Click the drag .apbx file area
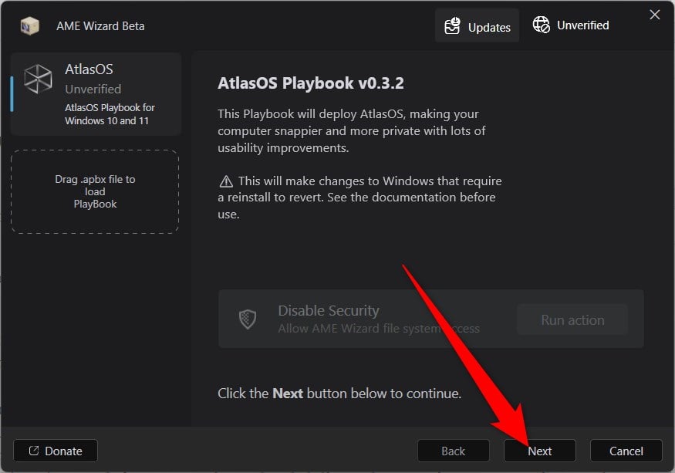This screenshot has width=675, height=473. [95, 189]
